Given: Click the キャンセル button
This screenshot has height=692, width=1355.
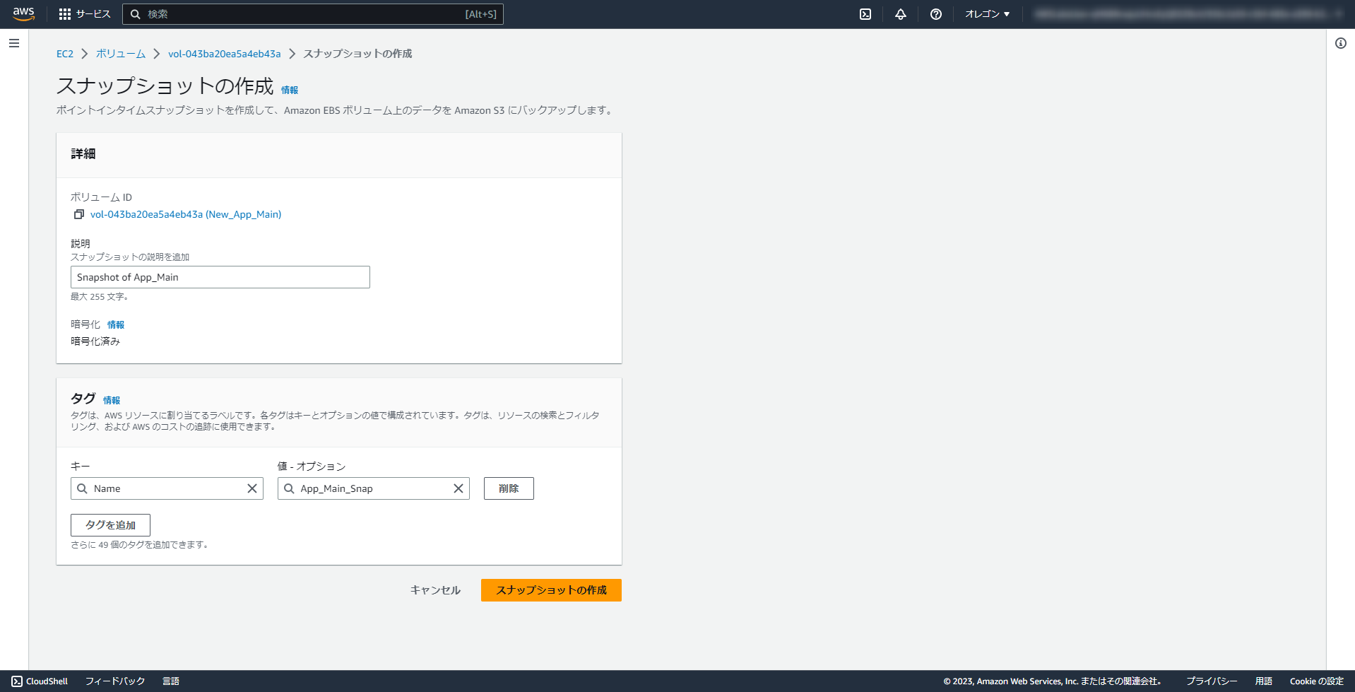Looking at the screenshot, I should tap(435, 590).
